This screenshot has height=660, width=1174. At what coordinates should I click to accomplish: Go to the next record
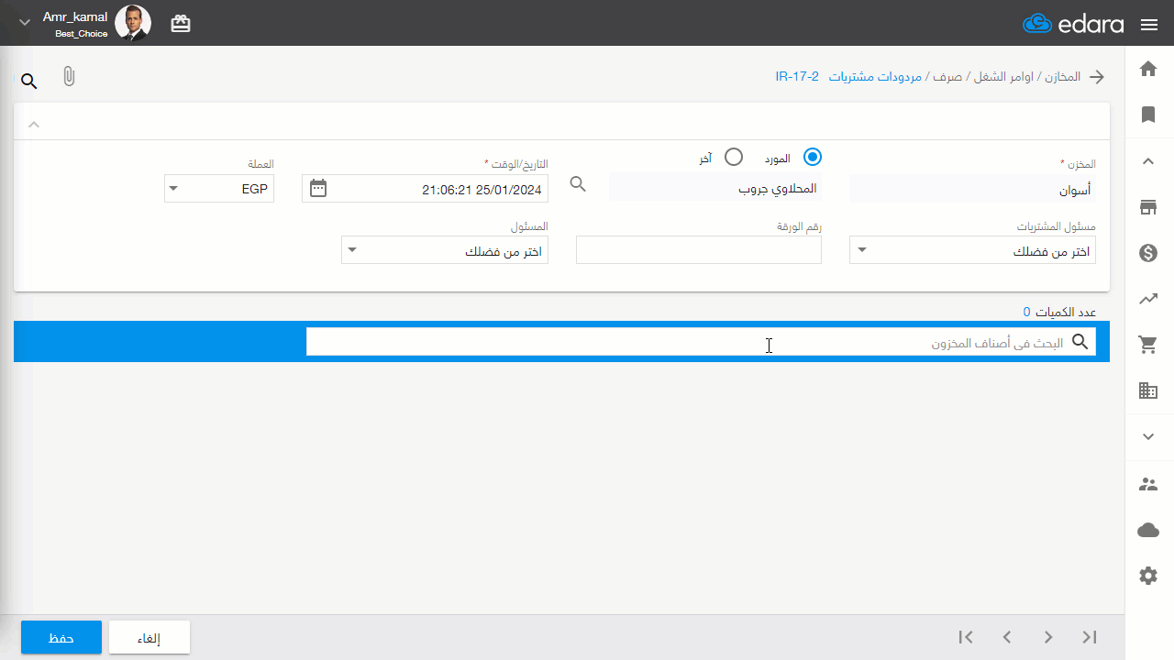click(x=1048, y=637)
